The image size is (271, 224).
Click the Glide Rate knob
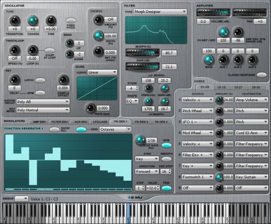tap(90, 108)
